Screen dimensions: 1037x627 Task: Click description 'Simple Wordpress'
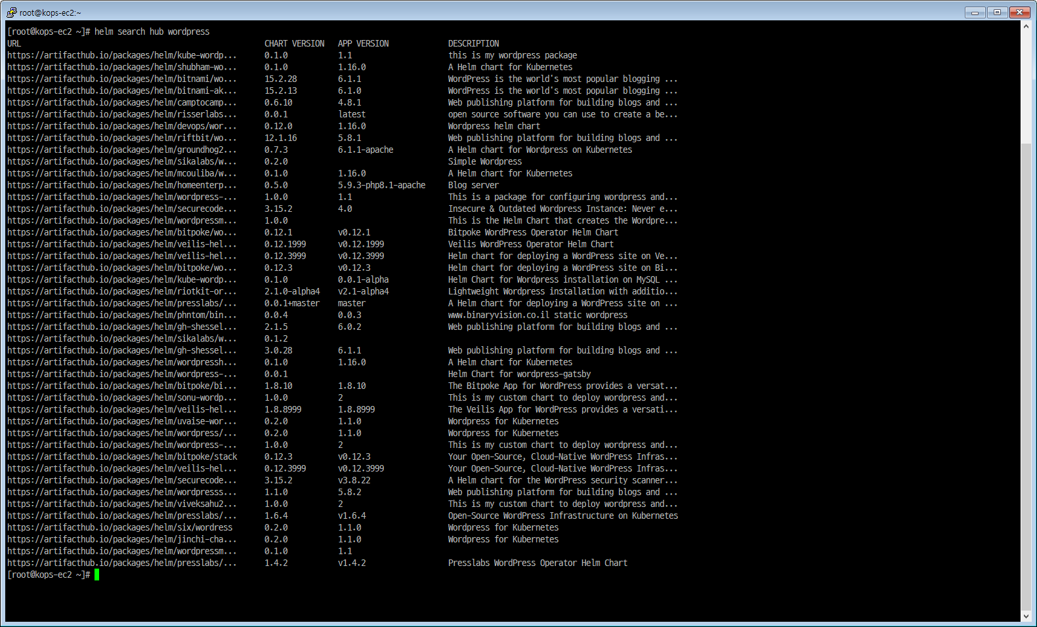485,161
